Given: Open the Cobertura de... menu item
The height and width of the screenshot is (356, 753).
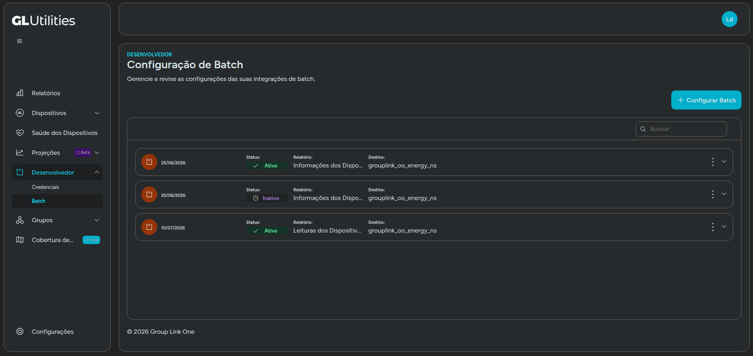Looking at the screenshot, I should [x=57, y=240].
